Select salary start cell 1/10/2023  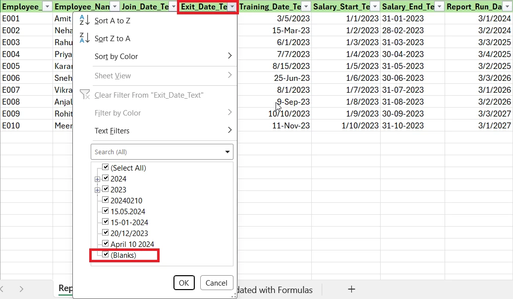pos(346,125)
